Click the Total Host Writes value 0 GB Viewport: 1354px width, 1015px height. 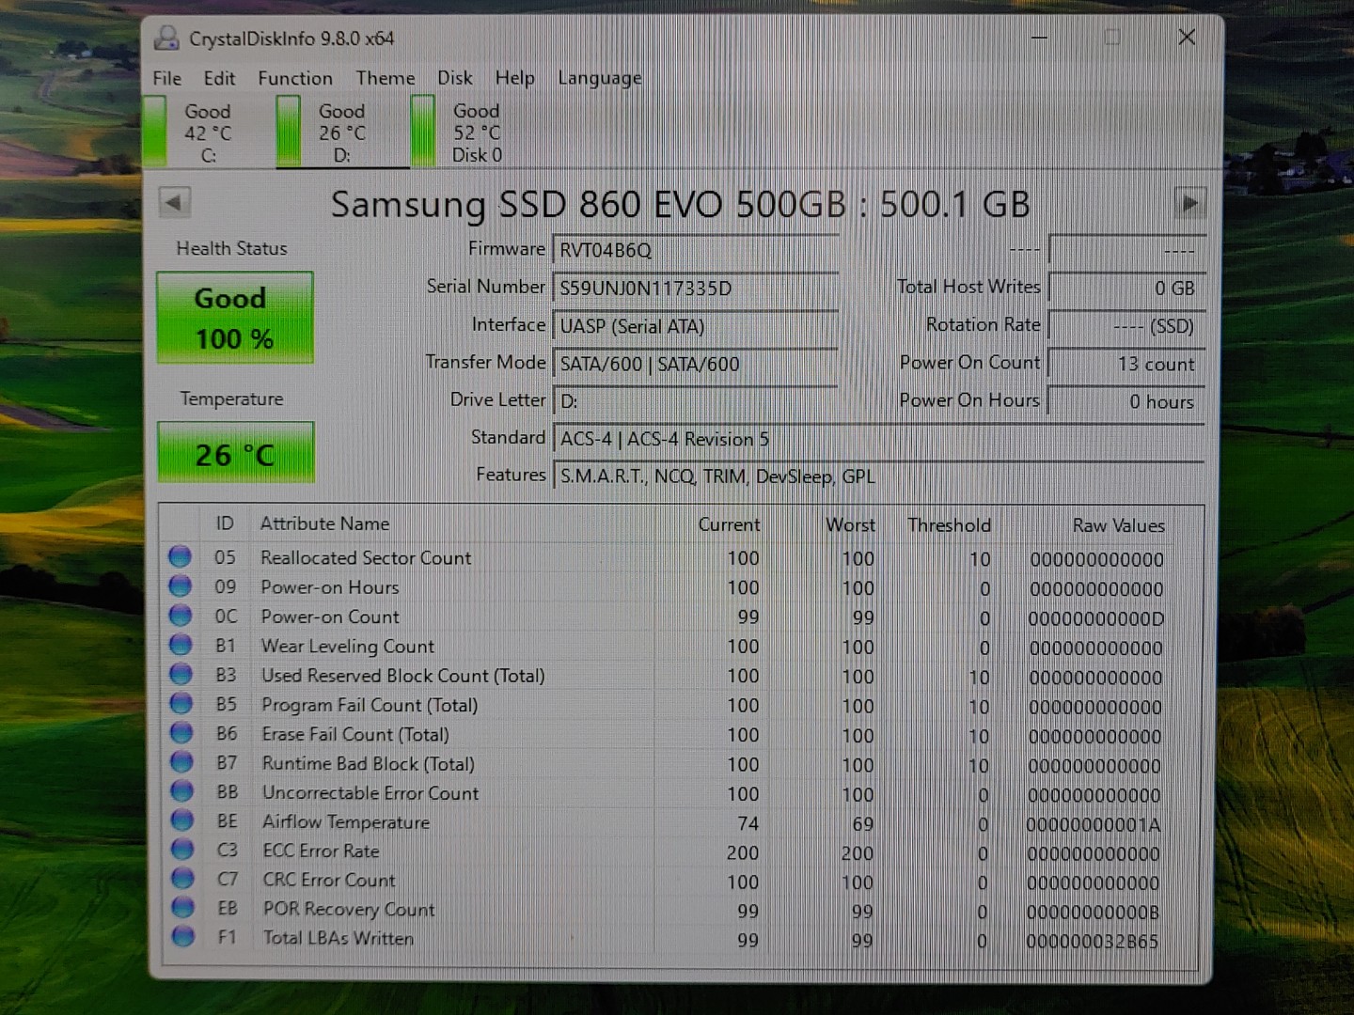click(x=1126, y=288)
